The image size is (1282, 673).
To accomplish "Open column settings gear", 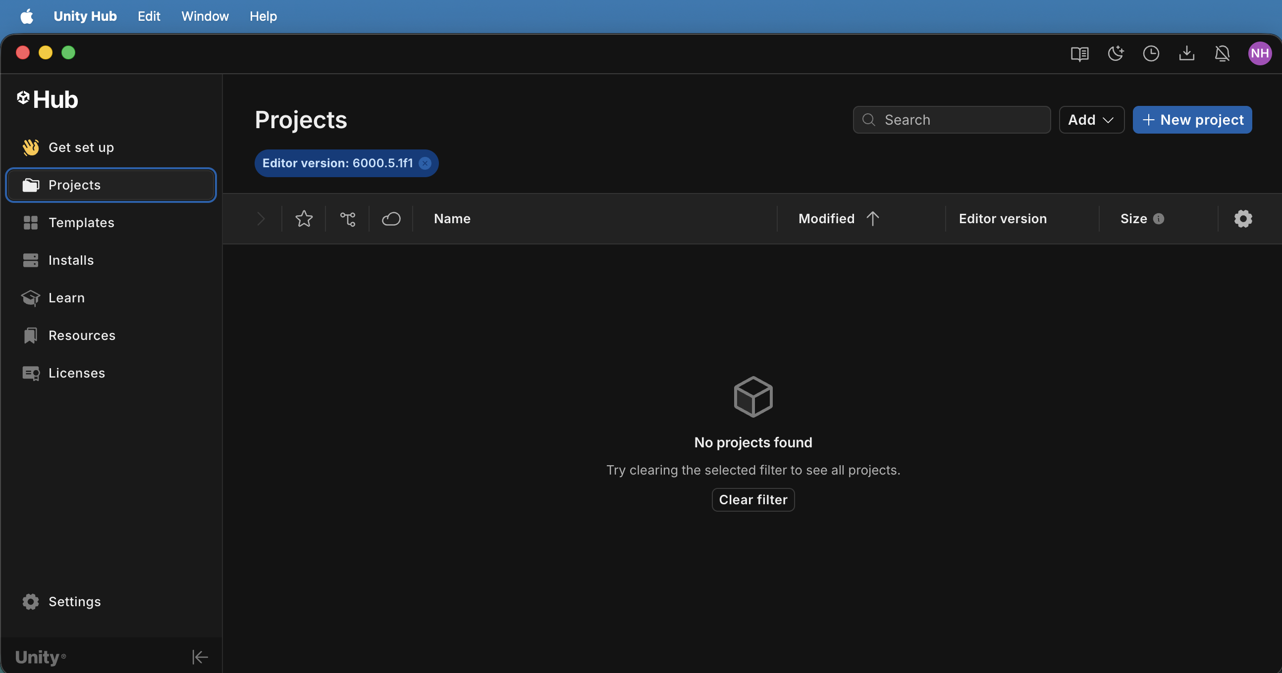I will coord(1243,219).
